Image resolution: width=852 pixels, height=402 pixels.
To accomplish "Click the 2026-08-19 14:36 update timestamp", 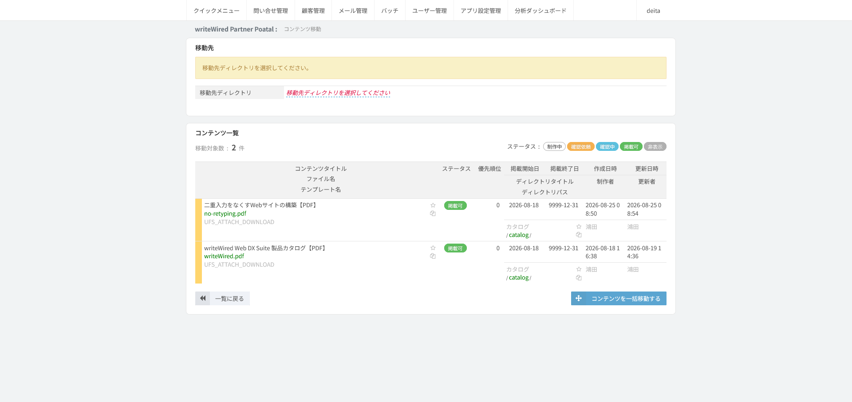I will (644, 252).
